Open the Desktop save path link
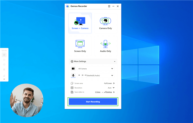This screenshot has height=123, width=193. pos(103,92)
